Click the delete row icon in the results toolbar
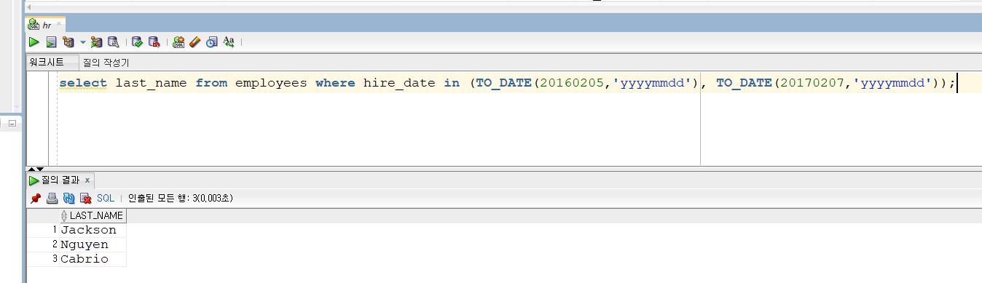 85,198
